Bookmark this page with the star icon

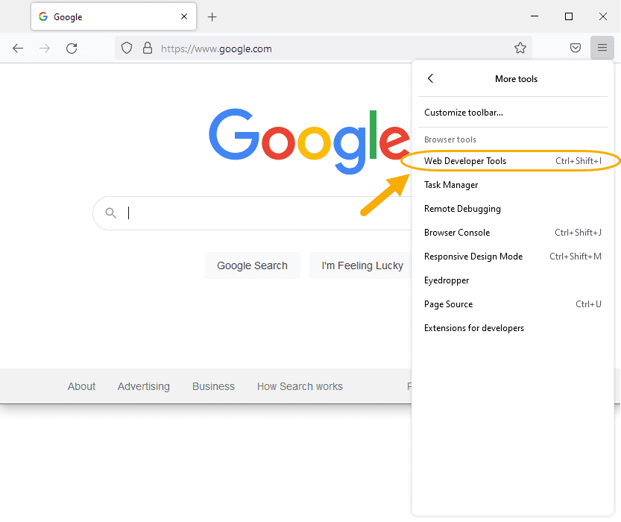520,48
